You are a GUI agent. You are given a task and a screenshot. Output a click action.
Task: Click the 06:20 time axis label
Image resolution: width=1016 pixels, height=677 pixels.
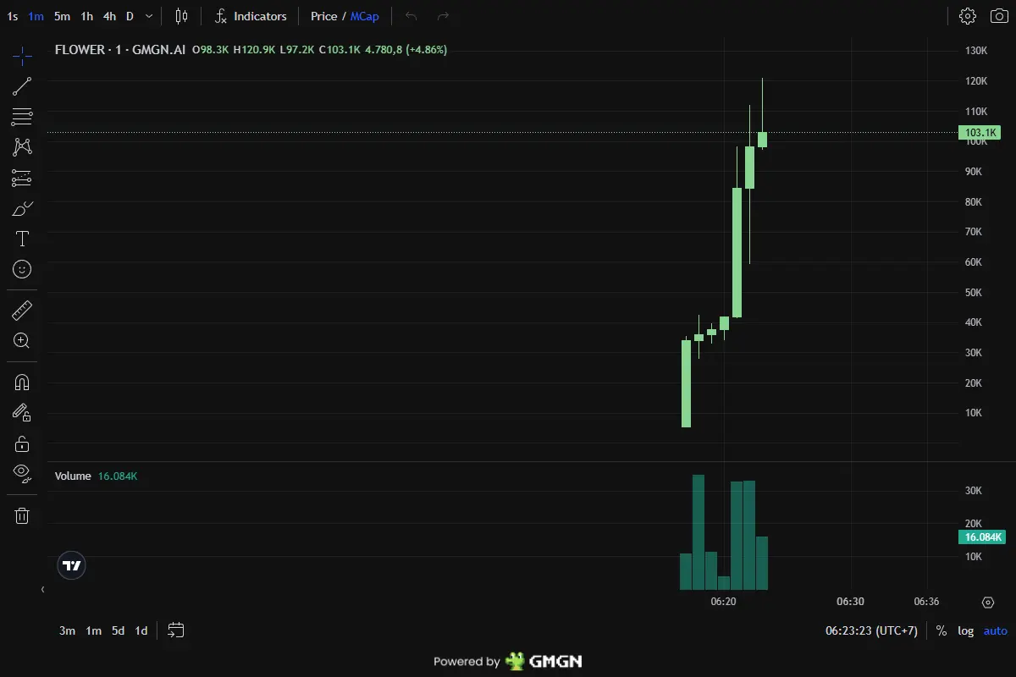(723, 602)
